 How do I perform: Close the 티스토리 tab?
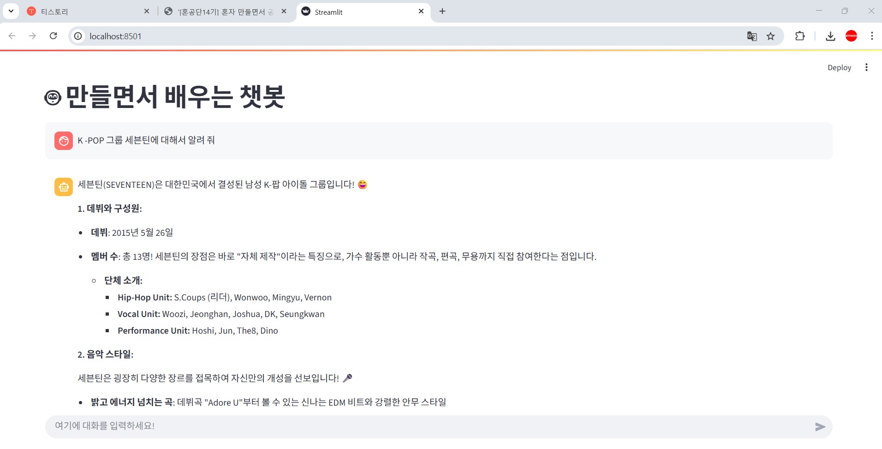pyautogui.click(x=147, y=11)
